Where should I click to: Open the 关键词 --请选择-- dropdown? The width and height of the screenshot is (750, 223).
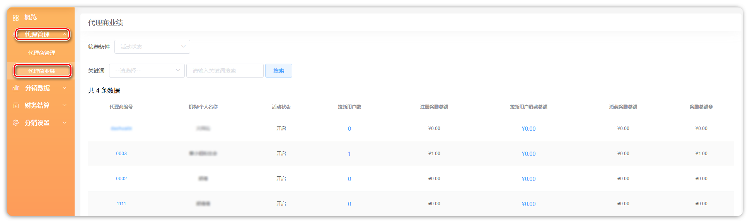[147, 71]
